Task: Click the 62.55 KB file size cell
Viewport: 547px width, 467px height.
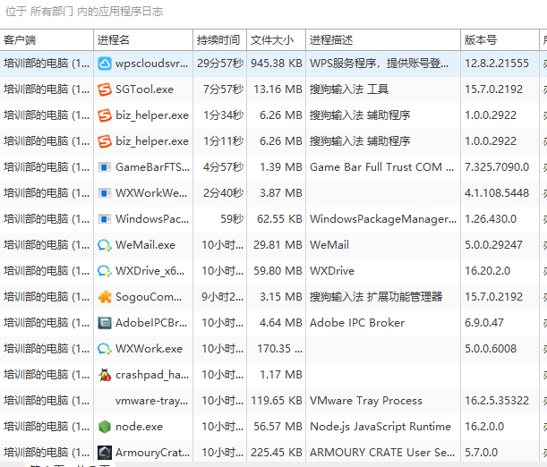Action: 279,219
